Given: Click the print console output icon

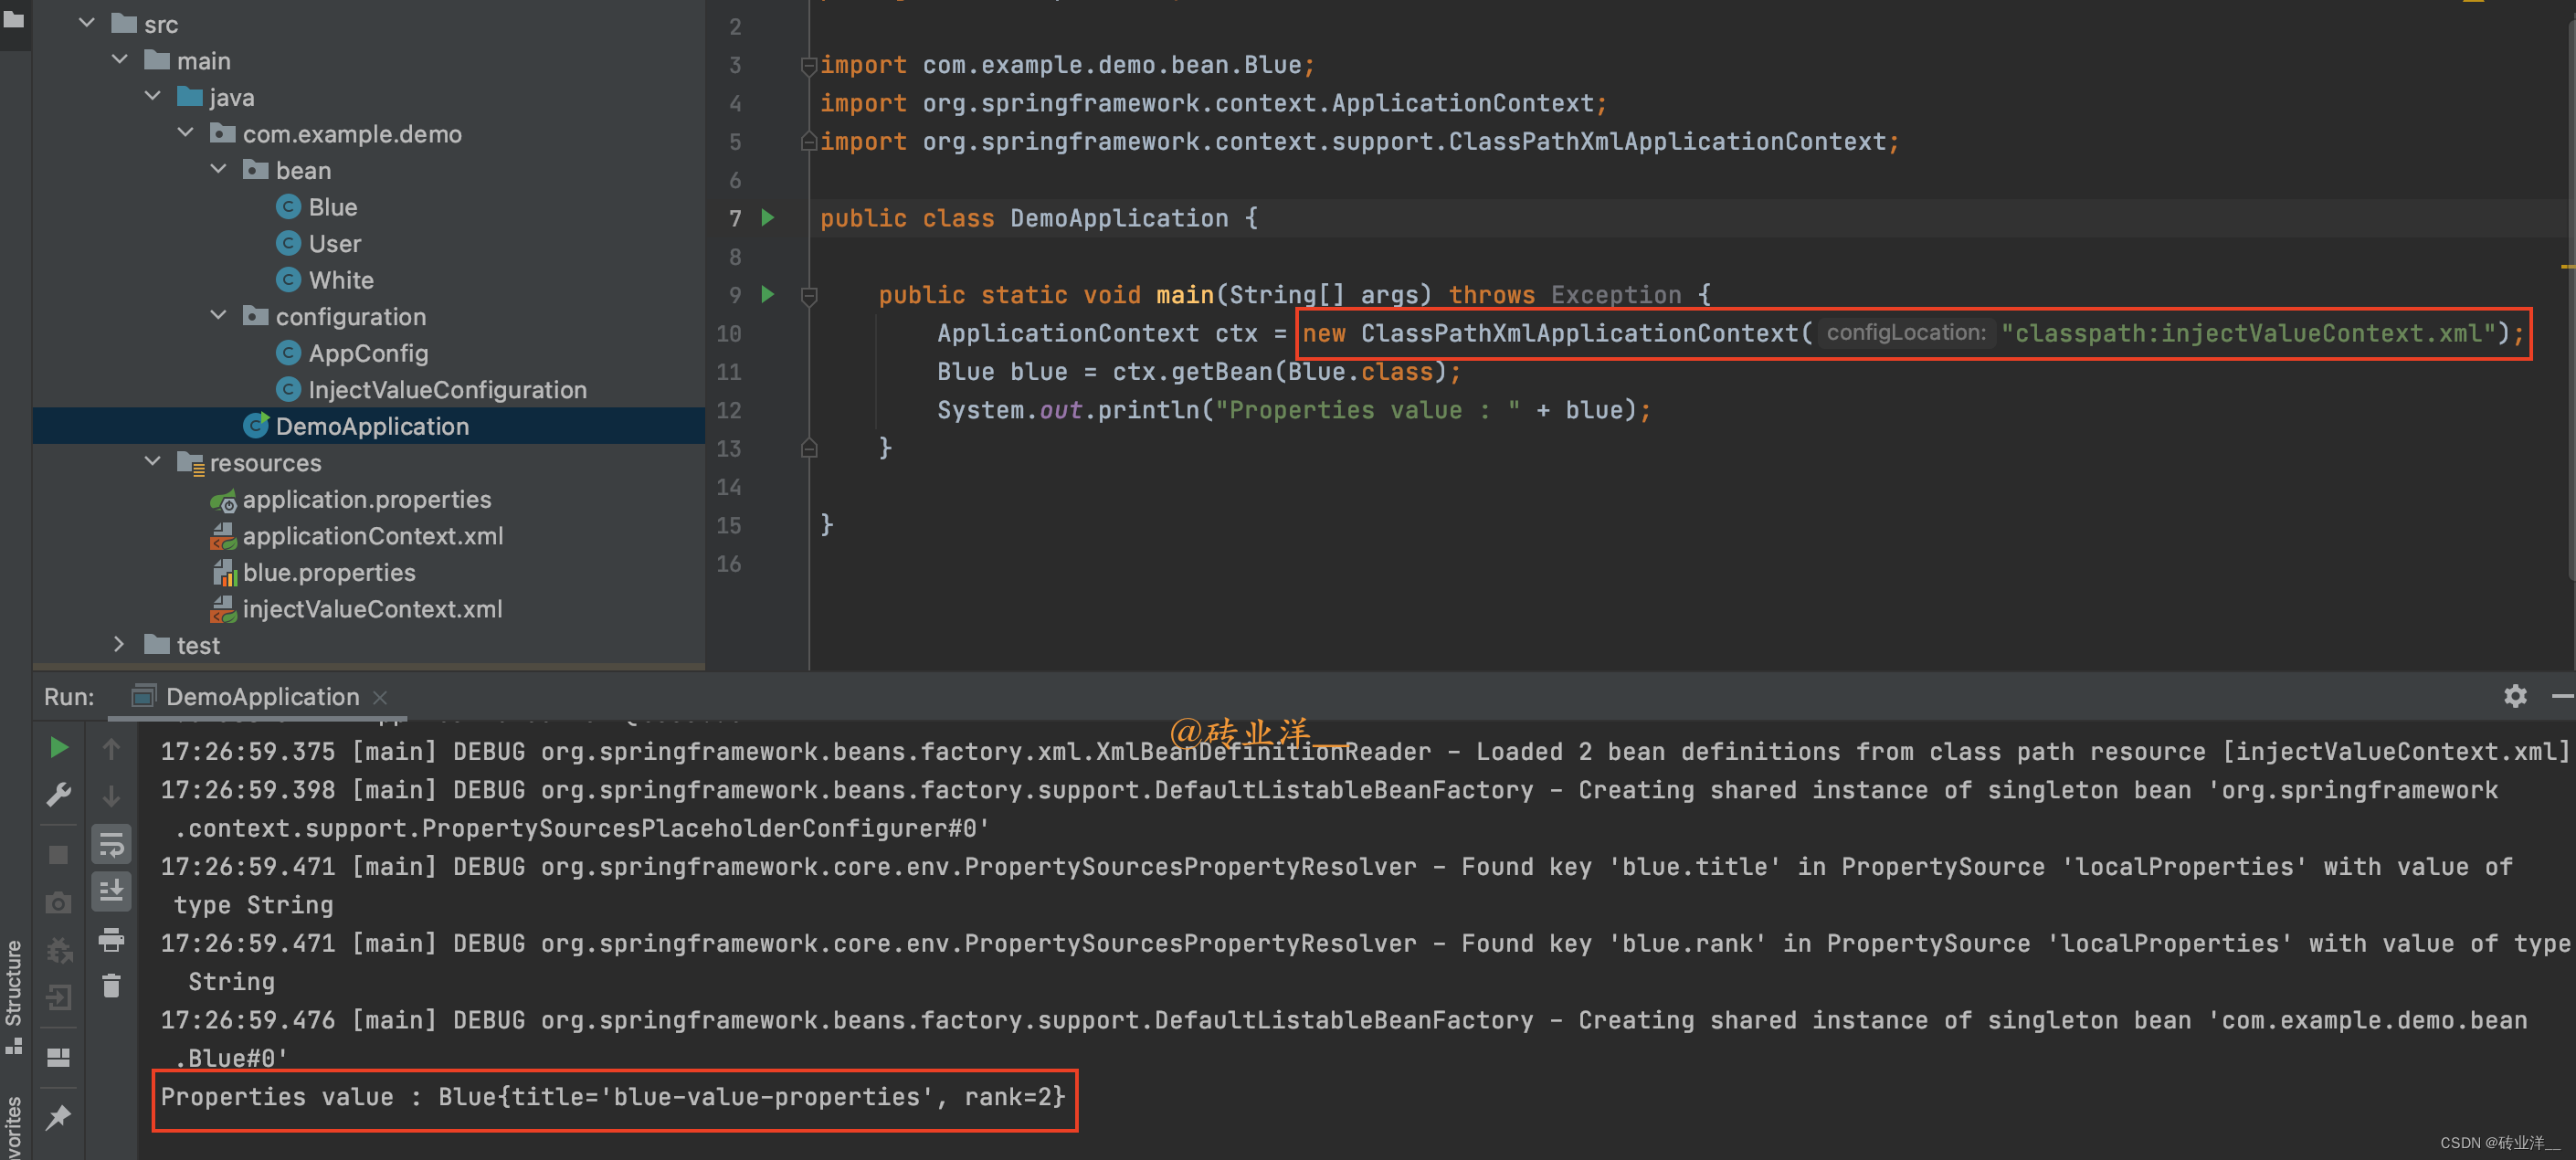Looking at the screenshot, I should click(111, 940).
